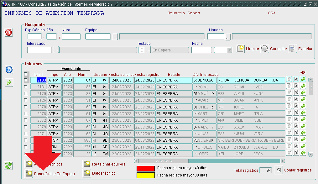Screen dimensions: 318x184
Task: Open the Fecha dropdown list
Action: pos(229,50)
